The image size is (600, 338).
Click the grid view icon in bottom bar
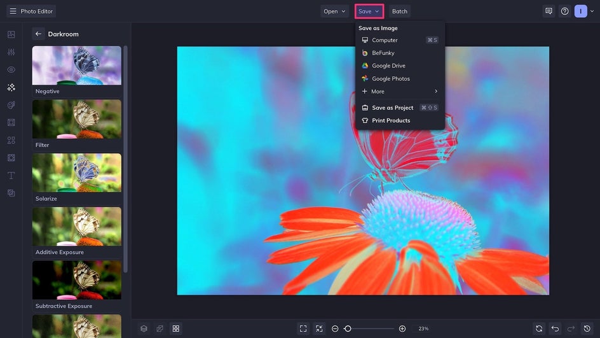(176, 328)
